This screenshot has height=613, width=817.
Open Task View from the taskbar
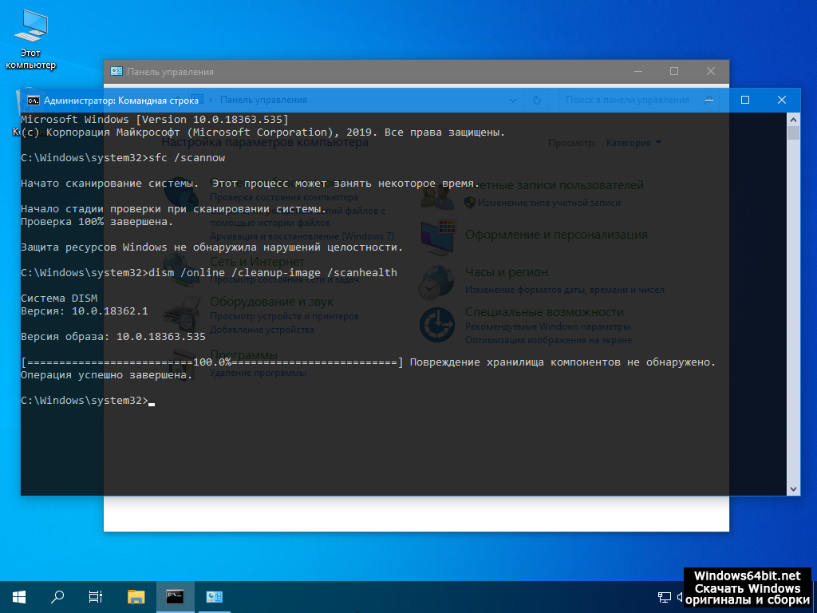pyautogui.click(x=96, y=596)
